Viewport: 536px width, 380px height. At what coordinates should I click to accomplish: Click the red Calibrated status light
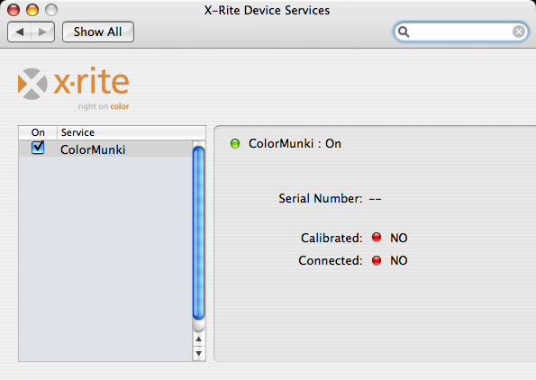tap(377, 237)
